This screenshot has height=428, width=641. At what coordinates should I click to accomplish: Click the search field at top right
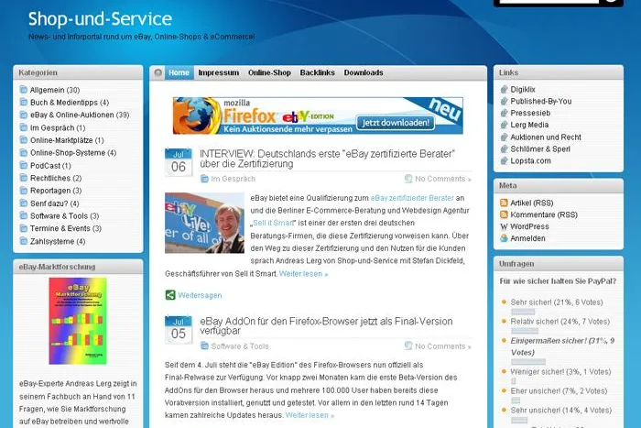pyautogui.click(x=549, y=1)
